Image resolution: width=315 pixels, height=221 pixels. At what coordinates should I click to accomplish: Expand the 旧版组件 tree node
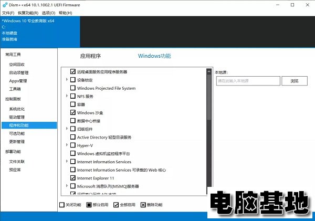tap(67, 129)
